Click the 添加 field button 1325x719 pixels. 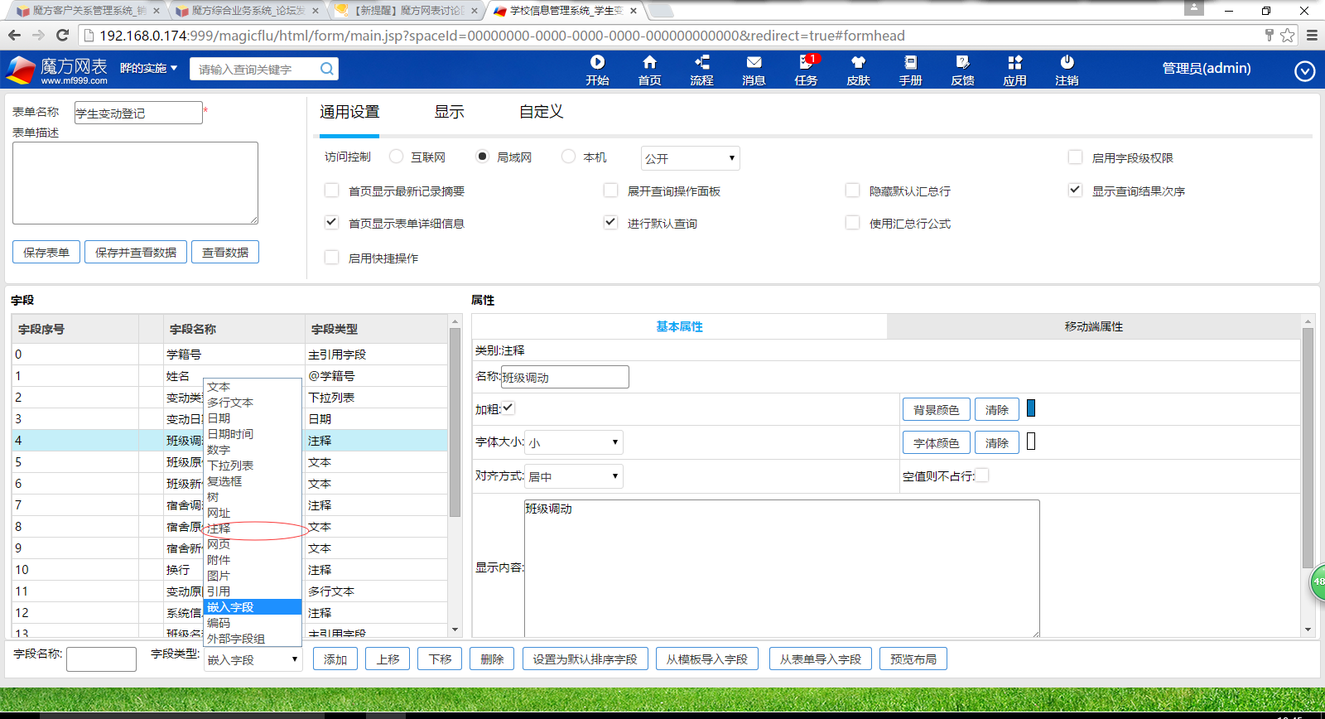[335, 659]
